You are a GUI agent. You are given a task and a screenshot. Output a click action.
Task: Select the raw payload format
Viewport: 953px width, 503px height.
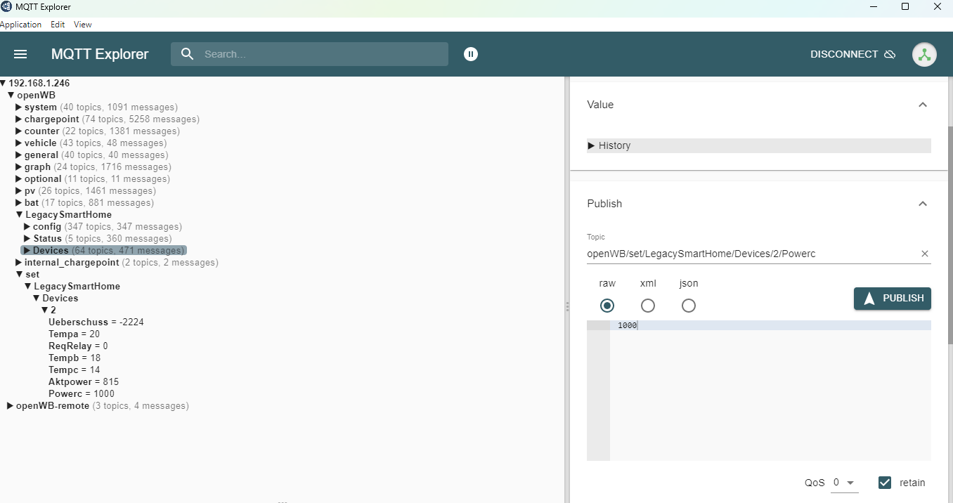[x=607, y=306]
